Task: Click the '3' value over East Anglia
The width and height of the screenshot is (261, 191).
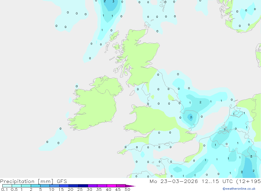Action: [x=191, y=117]
